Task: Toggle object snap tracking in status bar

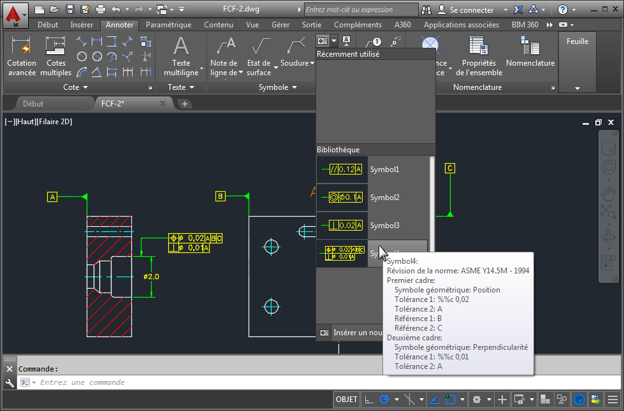Action: (x=434, y=400)
